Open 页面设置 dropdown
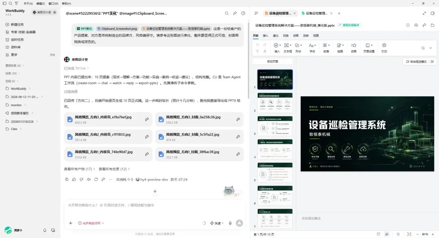Image resolution: width=439 pixels, height=238 pixels. (x=369, y=48)
